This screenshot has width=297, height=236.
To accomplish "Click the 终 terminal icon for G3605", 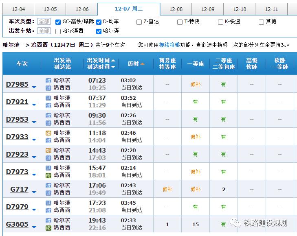I will (48, 228).
